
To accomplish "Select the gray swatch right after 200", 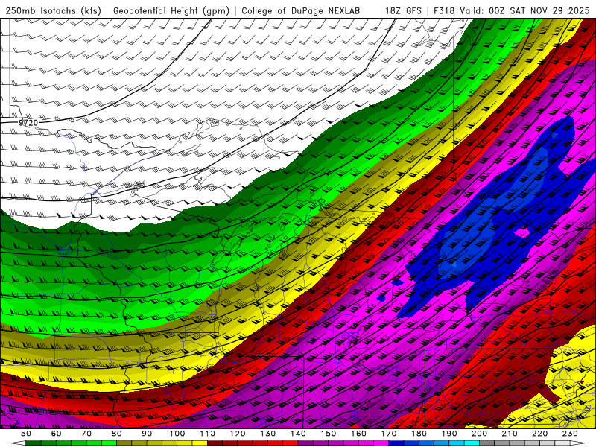I will [487, 443].
